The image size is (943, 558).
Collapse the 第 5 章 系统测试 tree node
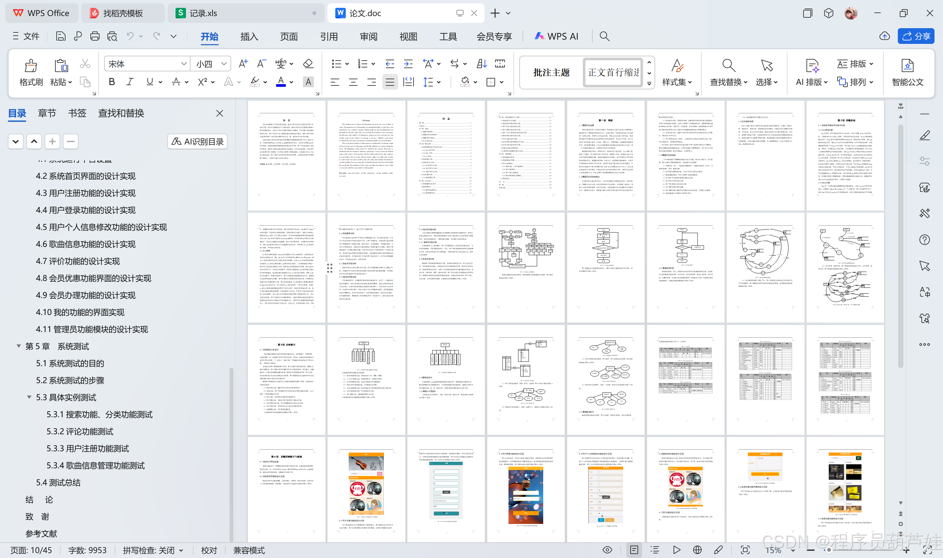[x=18, y=346]
